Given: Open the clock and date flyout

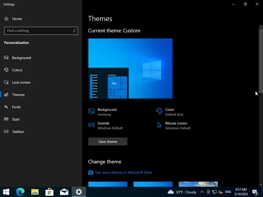Looking at the screenshot, I should 241,192.
